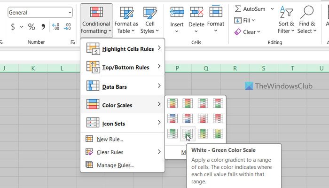Screen dimensions: 329x188
Task: Apply comma style number format
Action: [x=43, y=27]
